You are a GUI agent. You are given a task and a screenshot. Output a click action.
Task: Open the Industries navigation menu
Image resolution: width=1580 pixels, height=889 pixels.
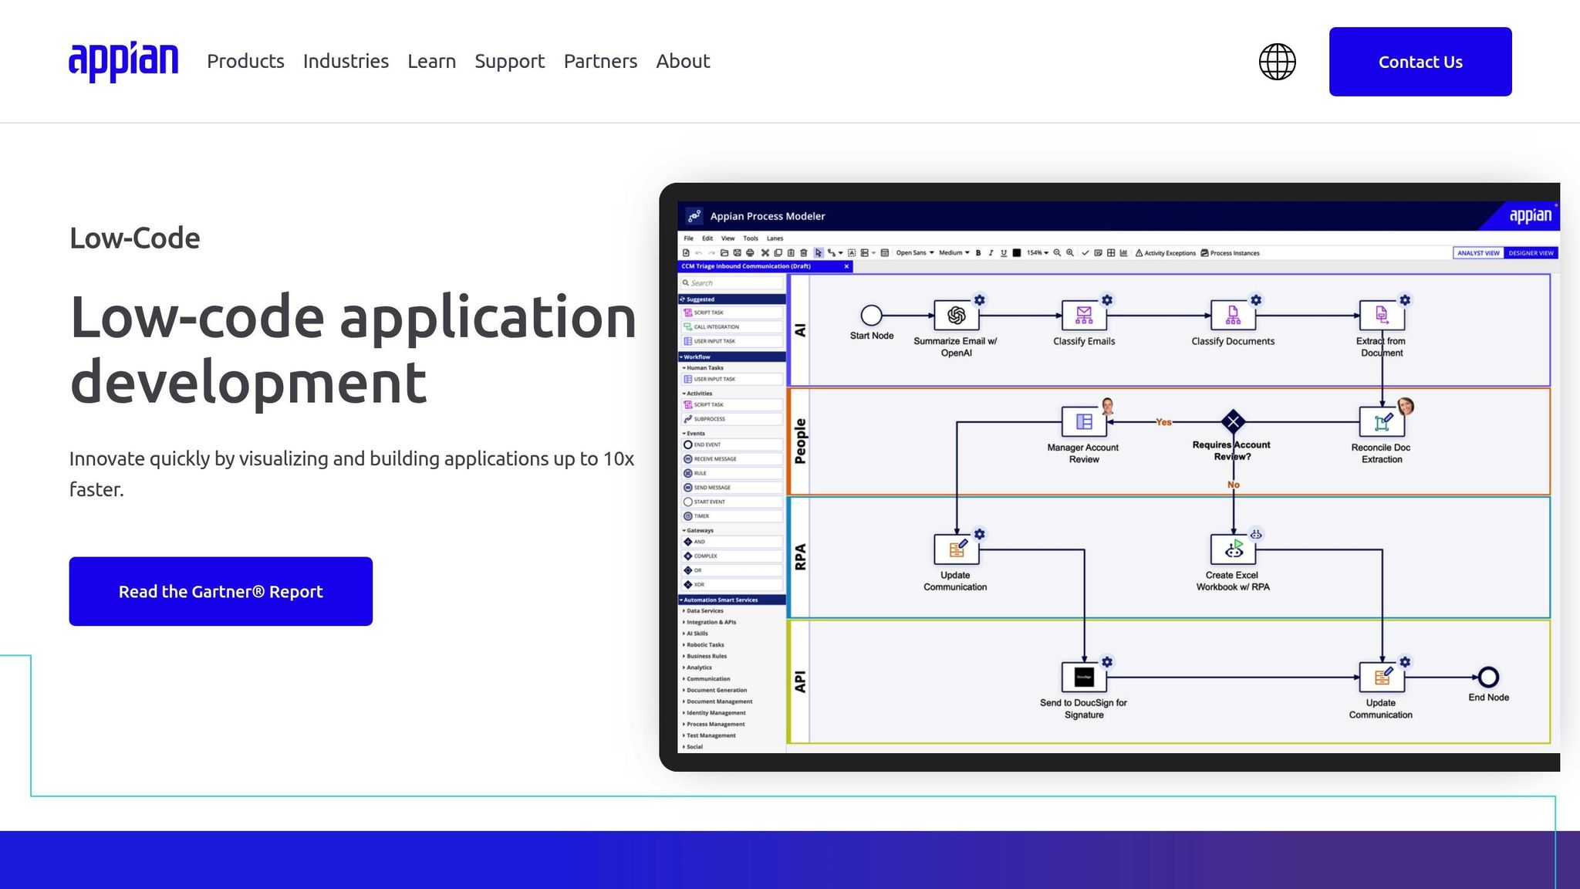[346, 61]
